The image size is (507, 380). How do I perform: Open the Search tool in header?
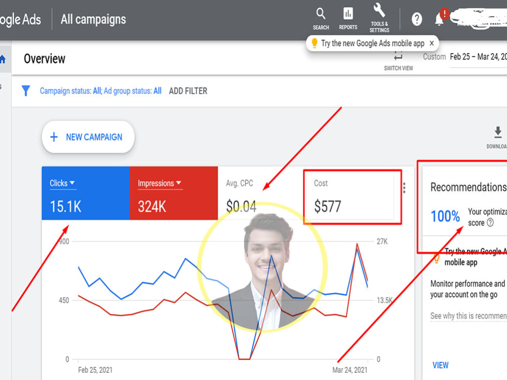[321, 19]
